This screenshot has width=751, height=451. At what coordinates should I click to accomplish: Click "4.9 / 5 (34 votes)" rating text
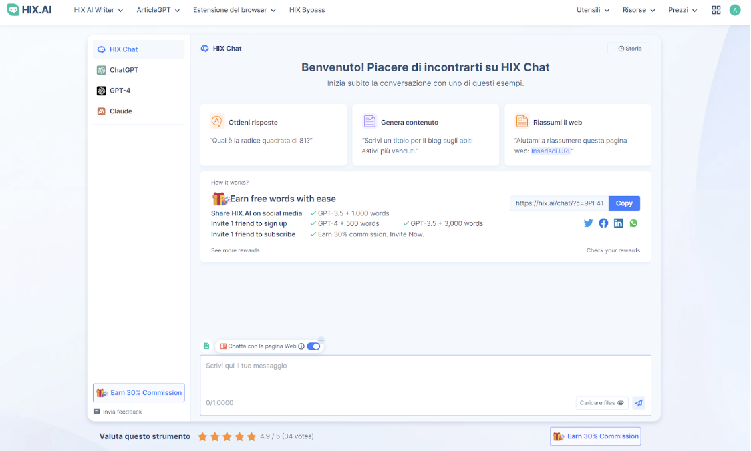[287, 436]
